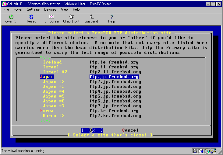Screen dimensions: 223x155
Task: Click the 'Select a site that's close!' hint
Action: coord(110,135)
